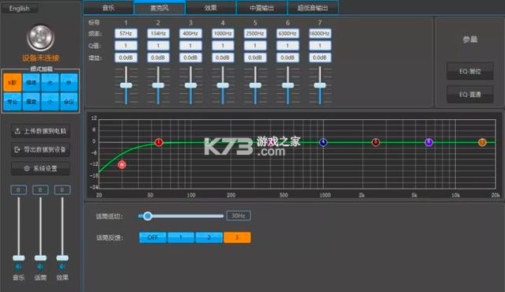Click the 1000Hz frequency field
This screenshot has width=505, height=292.
click(223, 33)
